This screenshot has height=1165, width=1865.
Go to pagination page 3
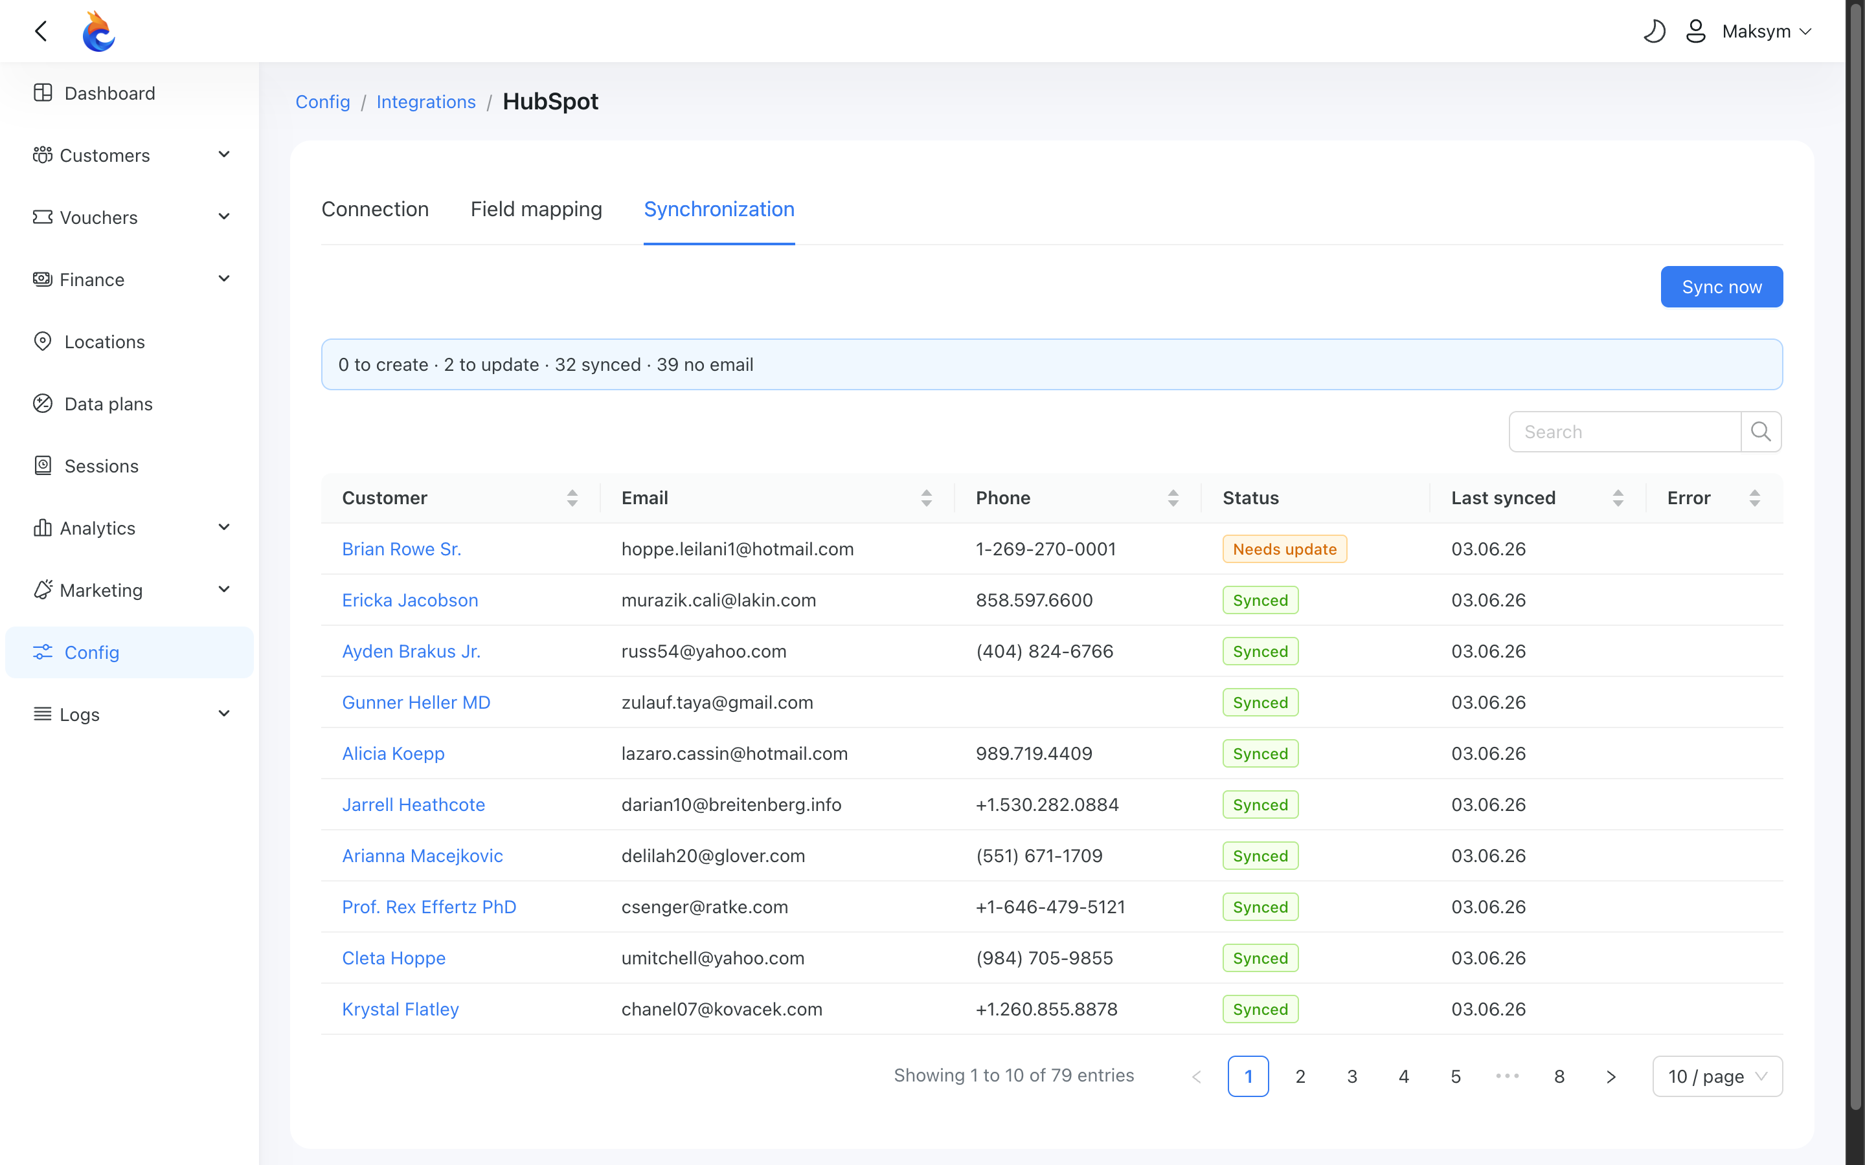[1351, 1076]
